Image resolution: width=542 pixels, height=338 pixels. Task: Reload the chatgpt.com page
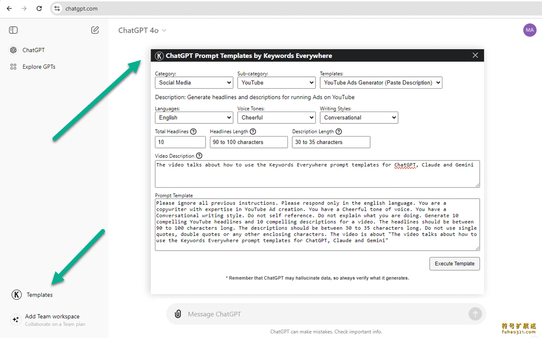tap(39, 8)
